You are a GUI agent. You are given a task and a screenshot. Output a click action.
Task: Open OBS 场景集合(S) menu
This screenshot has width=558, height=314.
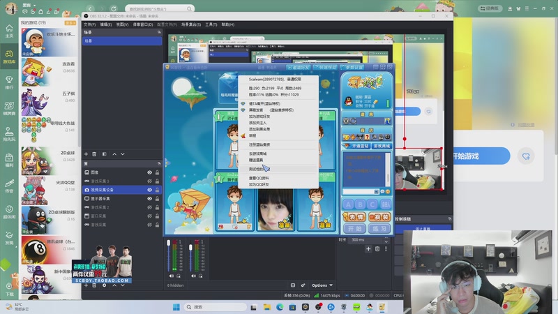point(191,24)
